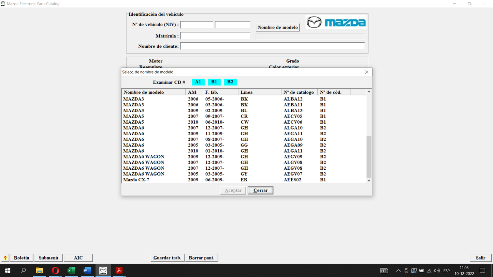Image resolution: width=493 pixels, height=277 pixels.
Task: Select MAZDA6 row with catalog AEGA10
Action: 244,139
